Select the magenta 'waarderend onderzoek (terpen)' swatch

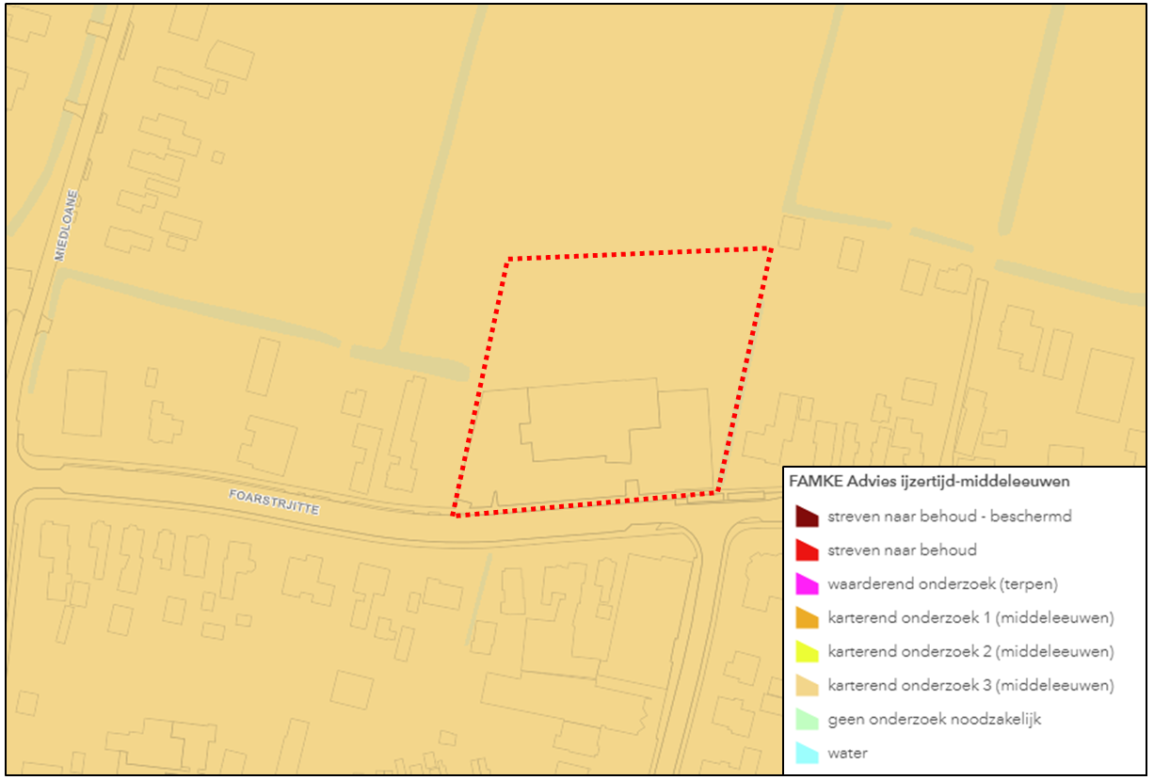click(808, 584)
